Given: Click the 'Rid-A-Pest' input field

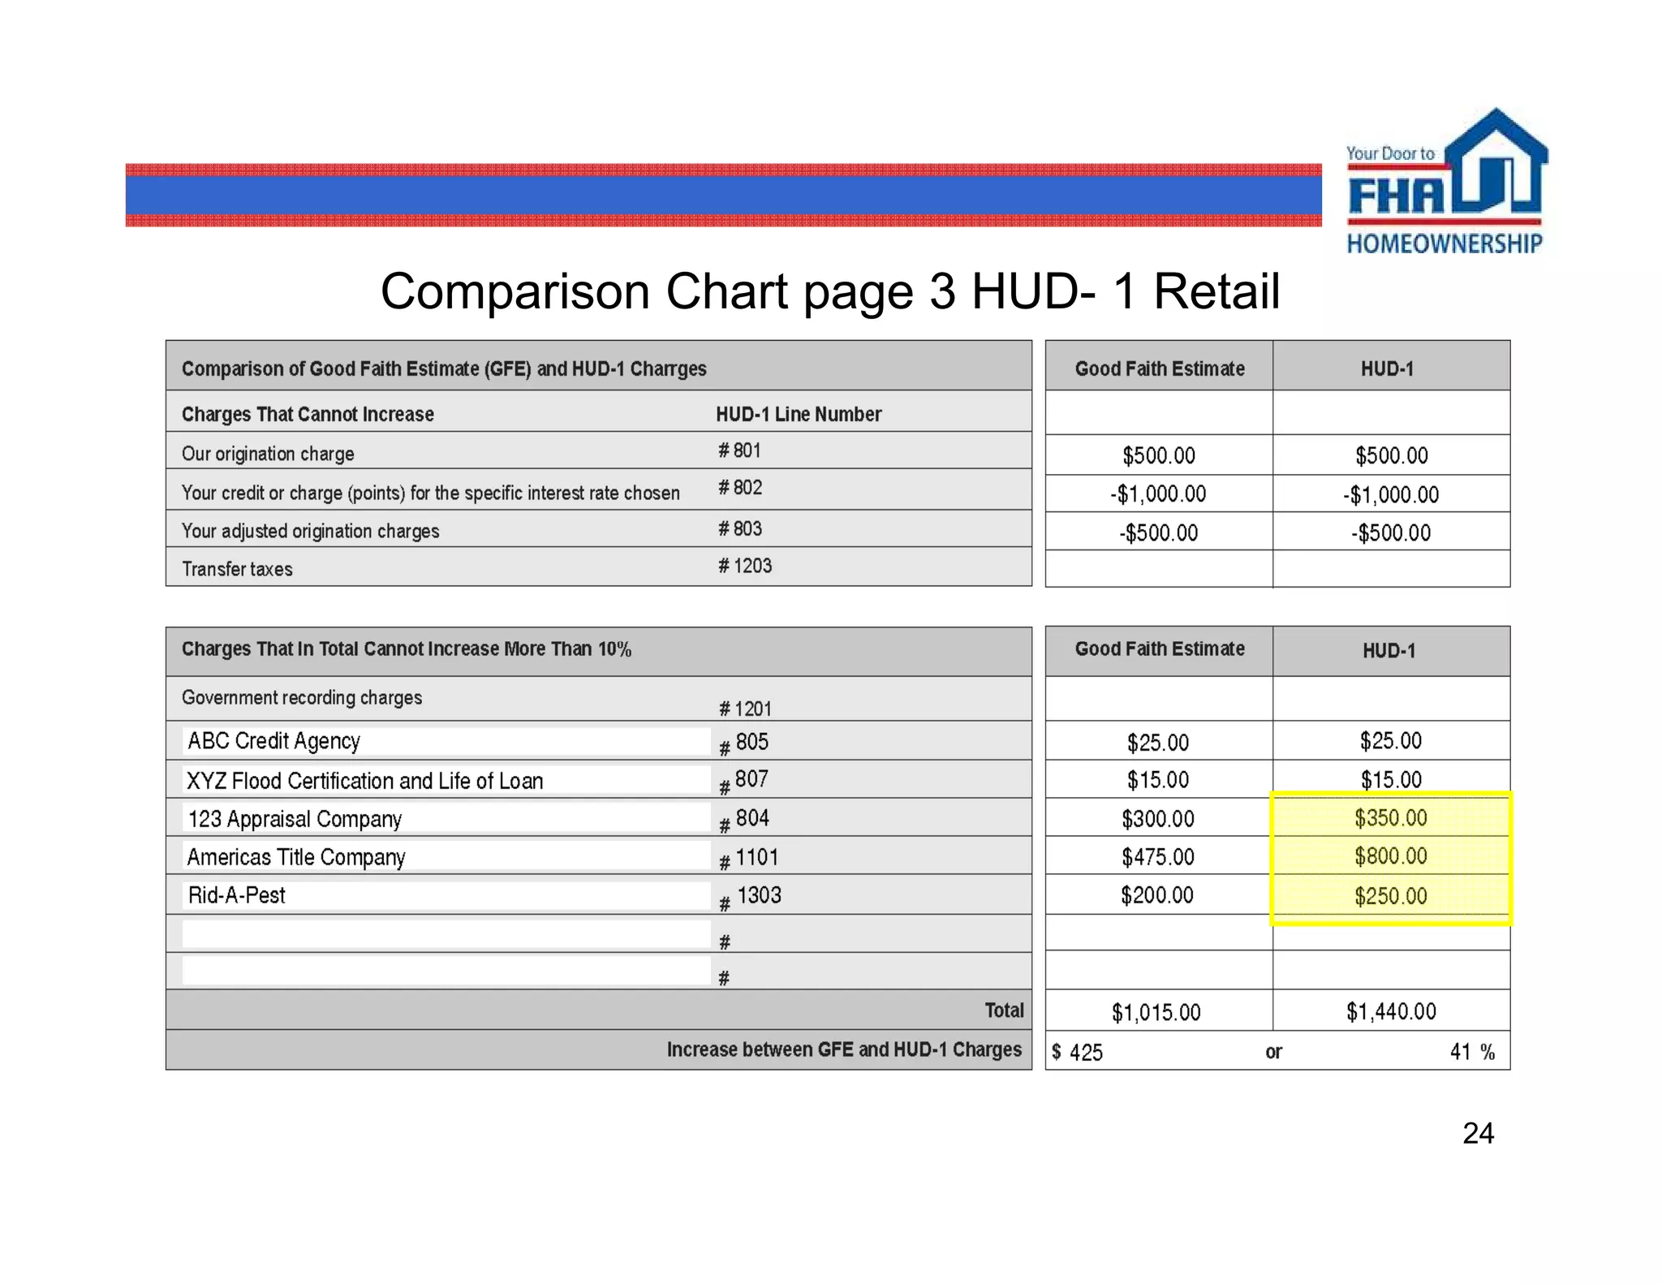Looking at the screenshot, I should click(446, 895).
